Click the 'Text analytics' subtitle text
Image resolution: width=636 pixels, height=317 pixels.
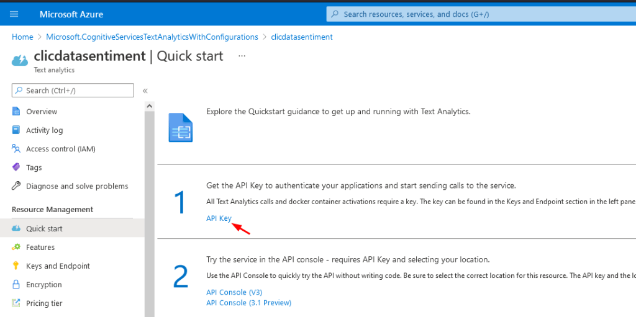click(55, 70)
